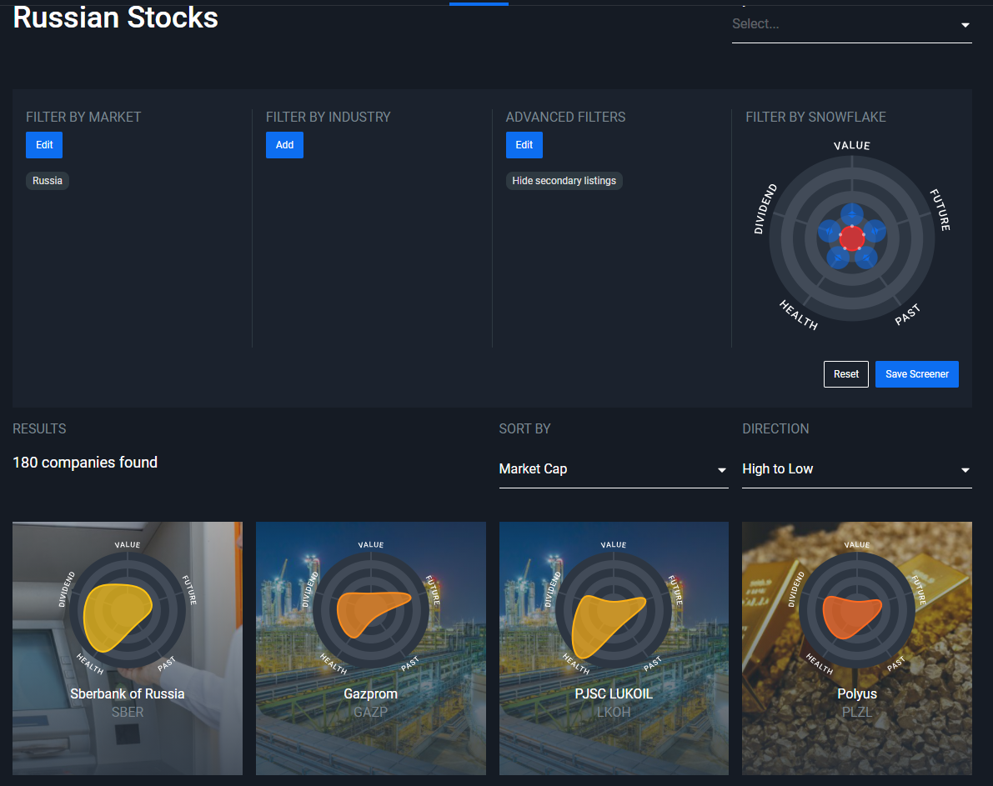Viewport: 993px width, 786px height.
Task: Adjust the Dividend point on snowflake filter
Action: 829,231
